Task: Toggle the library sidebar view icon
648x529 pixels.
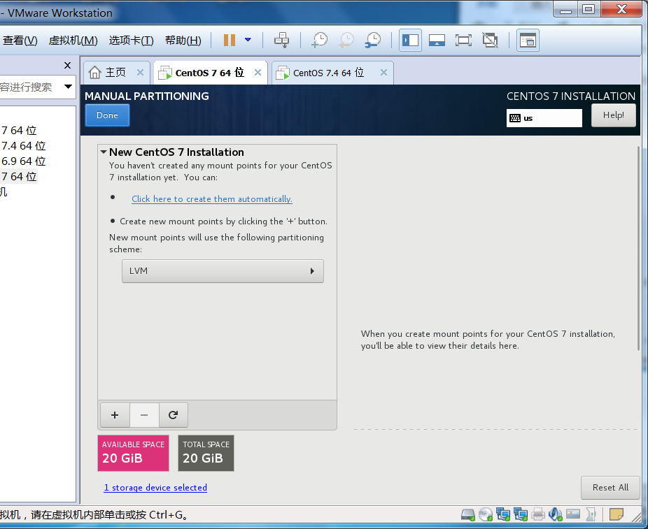Action: click(410, 40)
